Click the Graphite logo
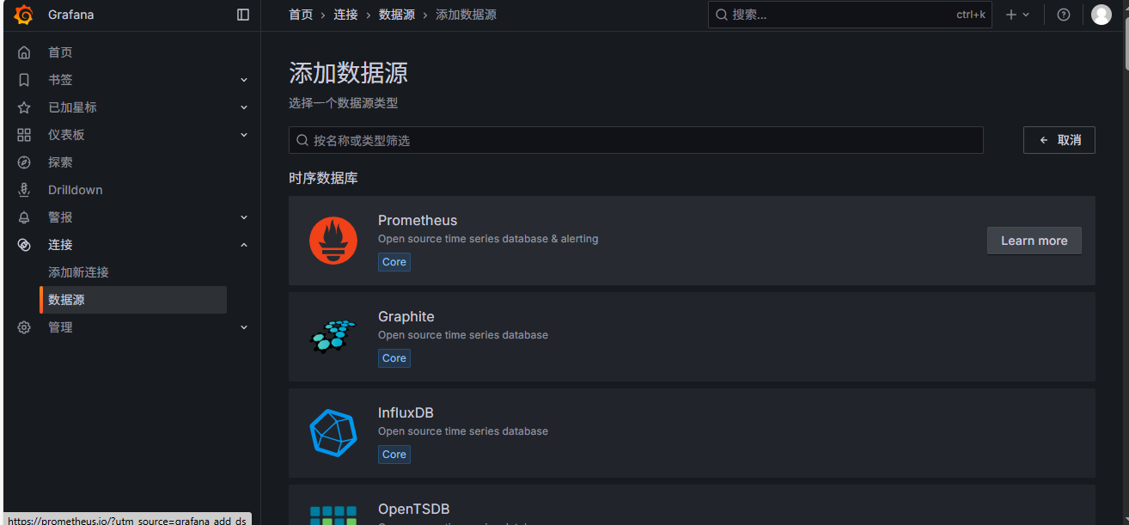The width and height of the screenshot is (1129, 525). 333,337
